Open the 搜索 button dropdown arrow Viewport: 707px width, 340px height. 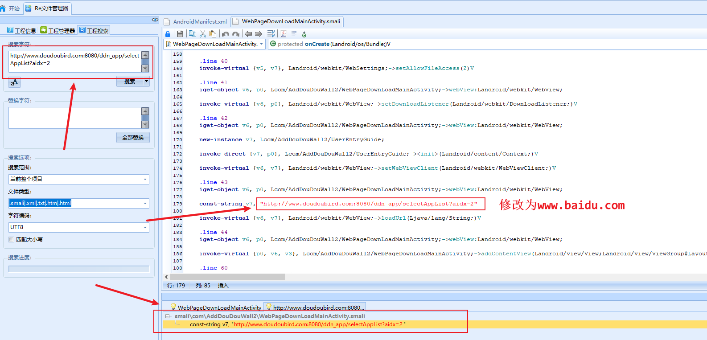pos(146,81)
